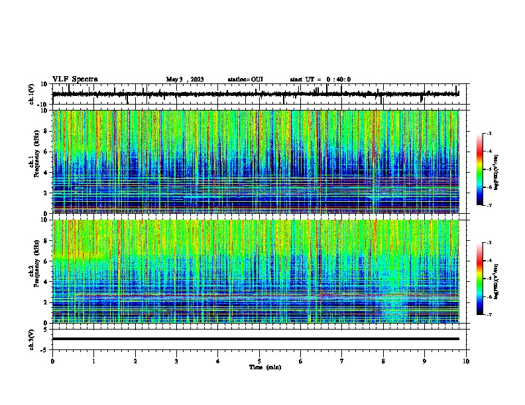Click the "-7" tick on ch.1 color bar
525x405 pixels.
tap(489, 205)
